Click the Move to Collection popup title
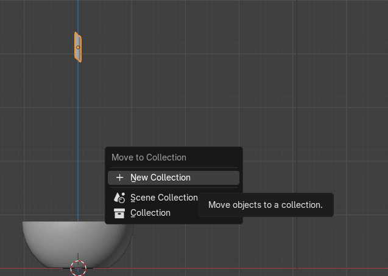Viewport: 388px width, 276px height. point(149,157)
